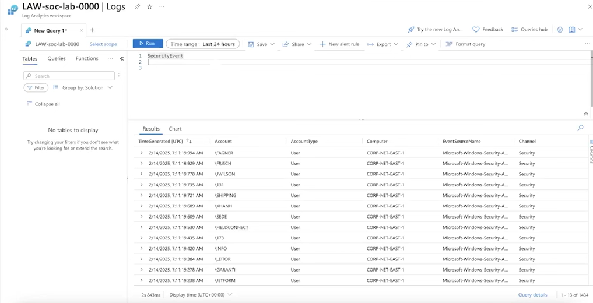The image size is (593, 303).
Task: Create a New alert rule
Action: (x=339, y=44)
